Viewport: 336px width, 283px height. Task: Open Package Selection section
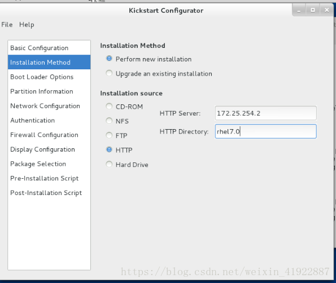coord(49,164)
